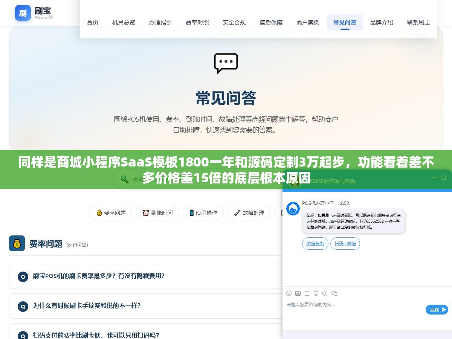Click the 6个问答 count label
Screen dimensions: 452x339
click(77, 245)
